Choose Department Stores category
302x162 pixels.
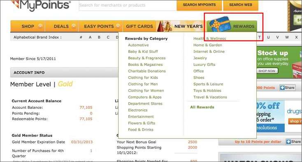pyautogui.click(x=145, y=103)
